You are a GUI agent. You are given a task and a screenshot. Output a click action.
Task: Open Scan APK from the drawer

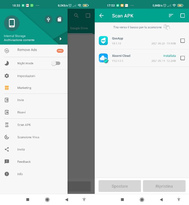pyautogui.click(x=34, y=125)
